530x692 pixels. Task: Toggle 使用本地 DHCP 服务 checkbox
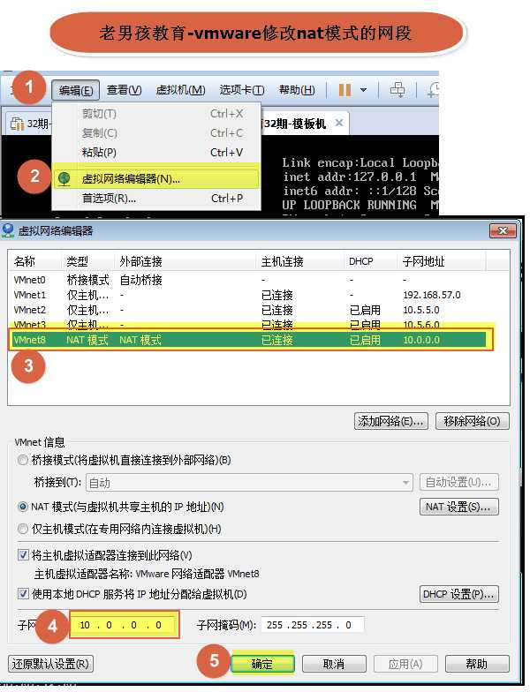(23, 593)
